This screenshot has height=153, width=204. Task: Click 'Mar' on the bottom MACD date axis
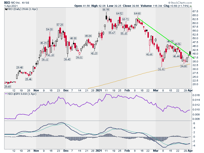click(156, 151)
